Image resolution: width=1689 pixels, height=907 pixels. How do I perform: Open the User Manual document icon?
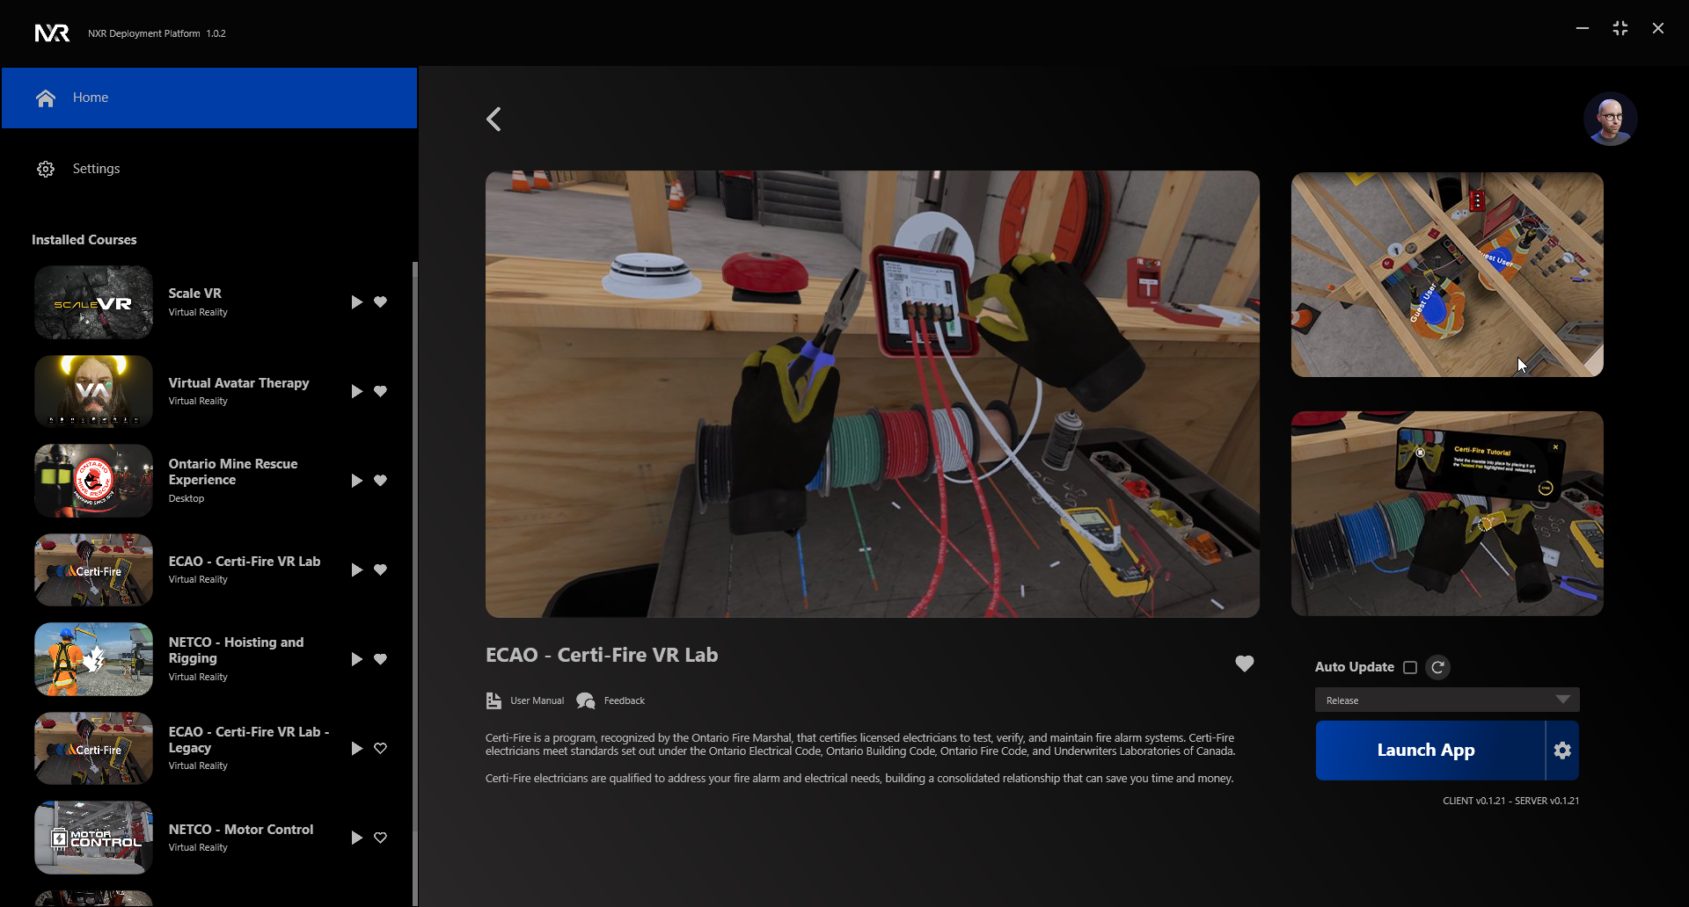click(494, 700)
